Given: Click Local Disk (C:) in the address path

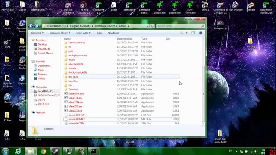Looking at the screenshot, I should 57,26.
